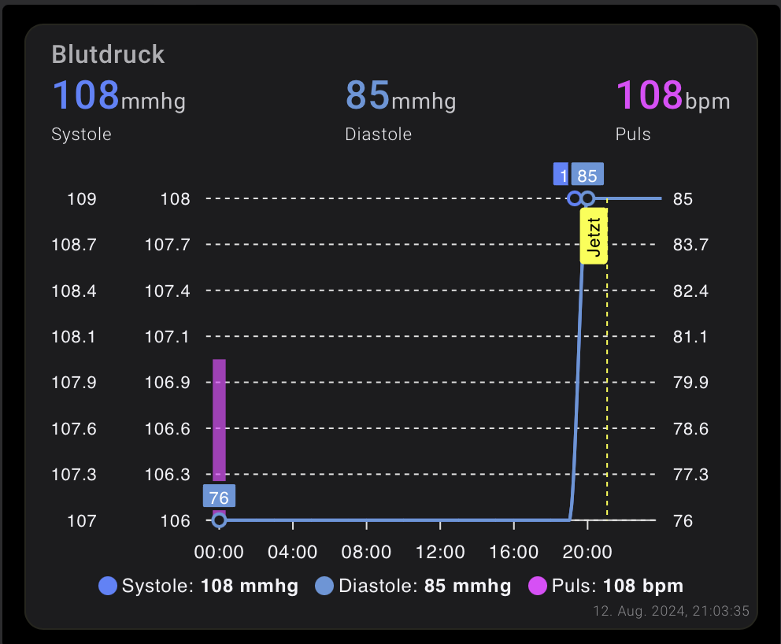
Task: Click the purple Puls bar
Action: coord(219,417)
